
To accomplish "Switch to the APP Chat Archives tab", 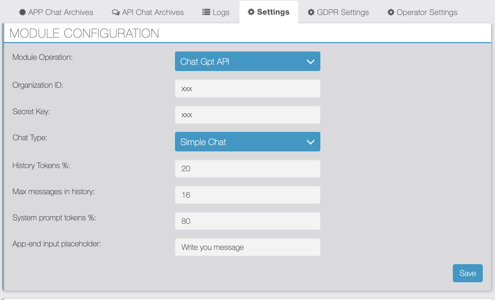I will 60,12.
